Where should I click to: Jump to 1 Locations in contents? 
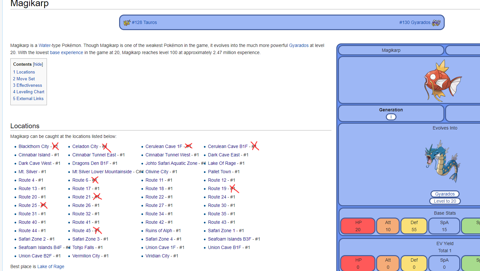coord(24,72)
